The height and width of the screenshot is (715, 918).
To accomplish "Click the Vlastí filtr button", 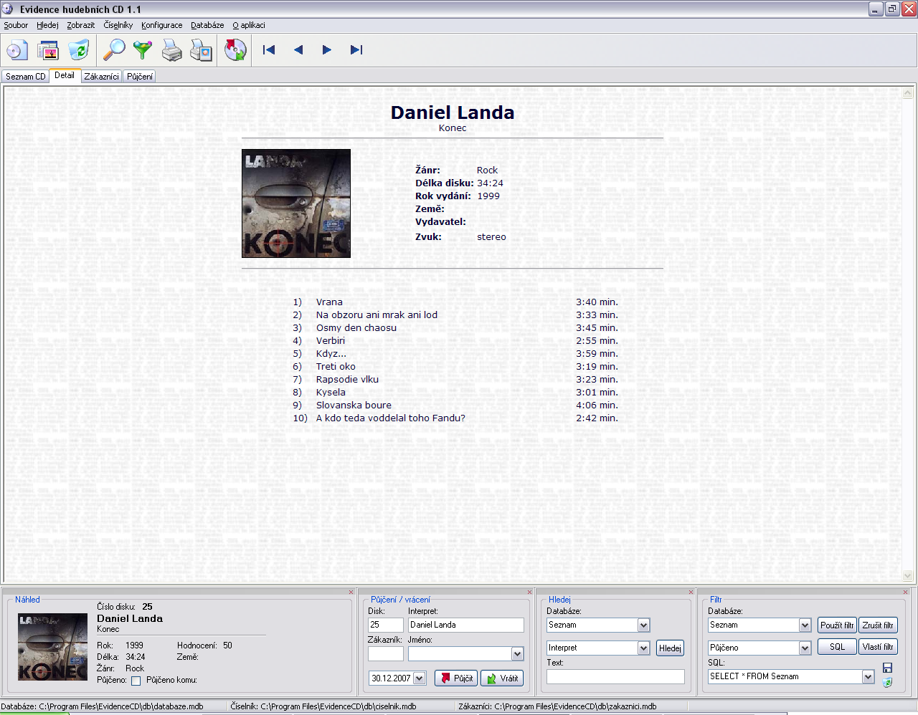I will pos(878,647).
